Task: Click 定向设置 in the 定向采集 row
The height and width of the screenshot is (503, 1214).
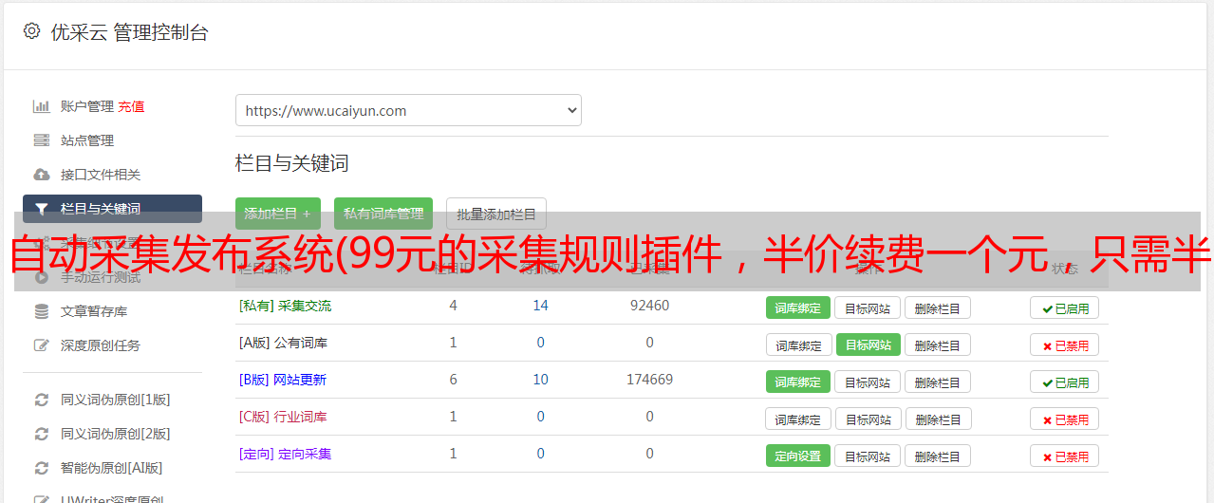Action: coord(798,456)
